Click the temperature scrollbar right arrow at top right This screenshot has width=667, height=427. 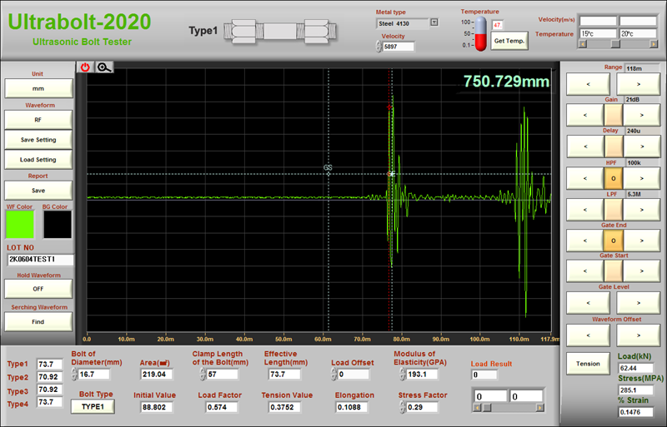tap(654, 44)
